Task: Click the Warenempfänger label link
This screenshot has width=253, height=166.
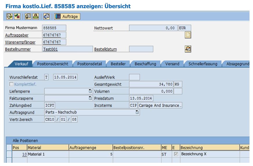Action: coord(20,42)
